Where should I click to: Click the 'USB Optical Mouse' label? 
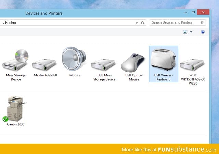pyautogui.click(x=134, y=77)
